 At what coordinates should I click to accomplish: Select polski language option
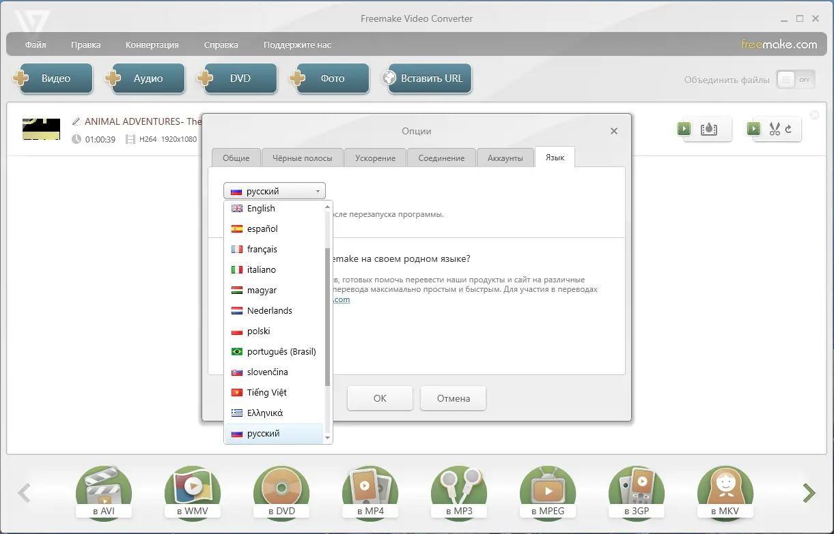click(x=274, y=331)
